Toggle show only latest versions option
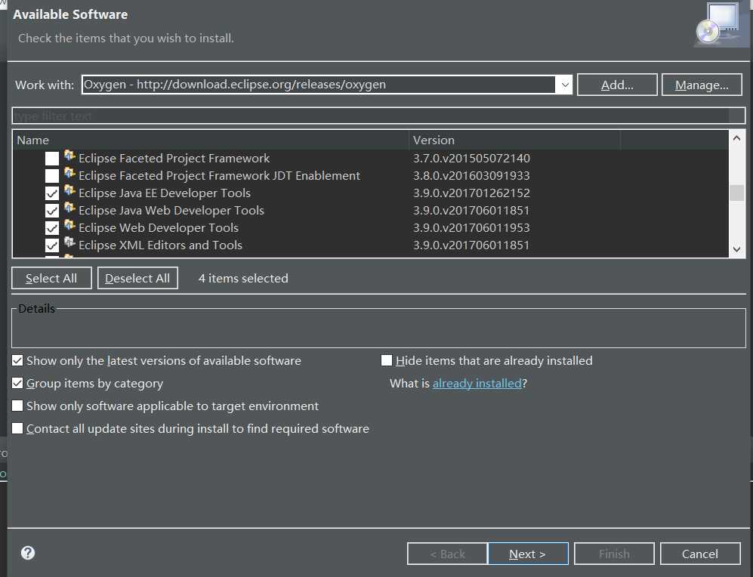753x577 pixels. pyautogui.click(x=17, y=360)
